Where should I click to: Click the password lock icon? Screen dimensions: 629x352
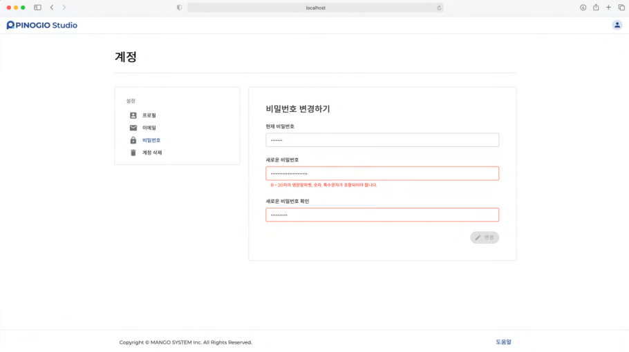point(133,140)
